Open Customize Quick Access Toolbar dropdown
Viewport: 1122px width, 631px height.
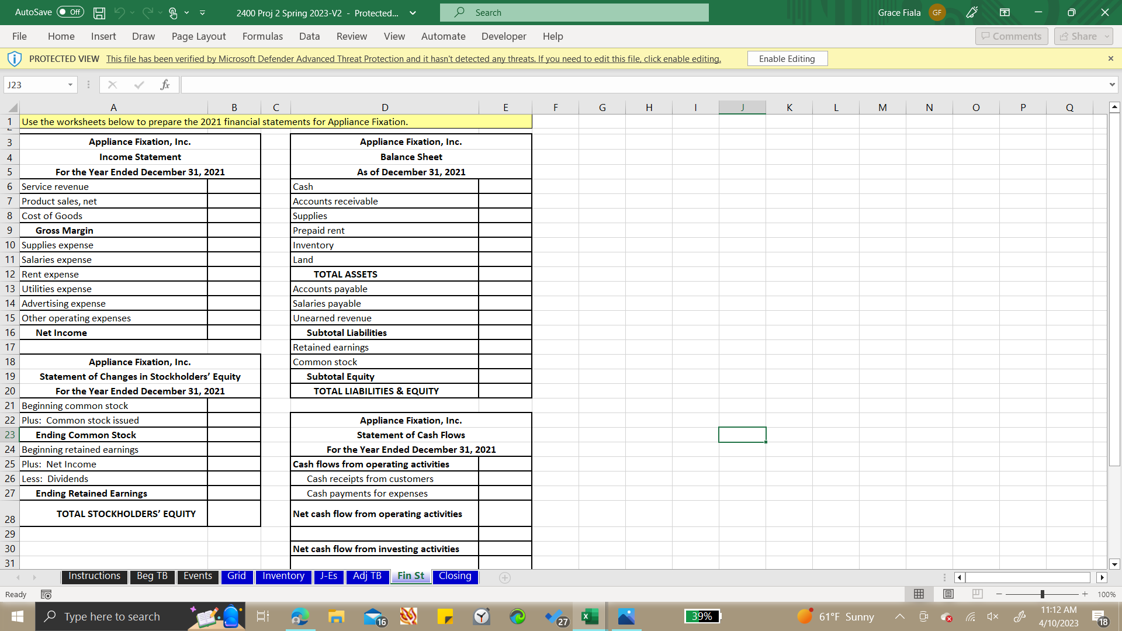[x=202, y=12]
